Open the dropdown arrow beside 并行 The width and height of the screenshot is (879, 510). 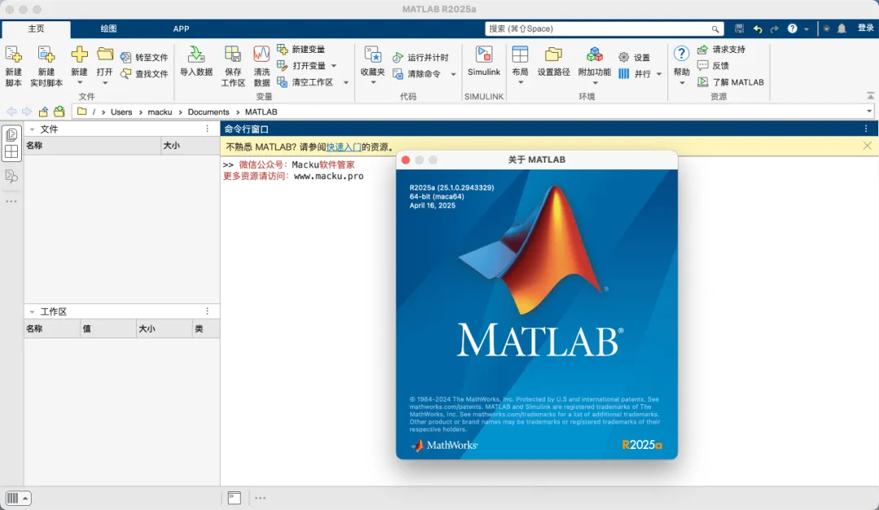point(658,74)
